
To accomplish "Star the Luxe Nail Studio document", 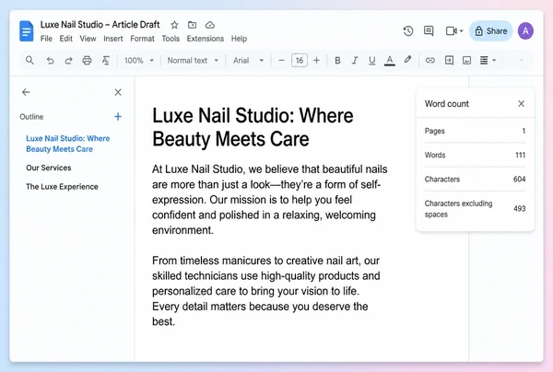I will pyautogui.click(x=174, y=25).
